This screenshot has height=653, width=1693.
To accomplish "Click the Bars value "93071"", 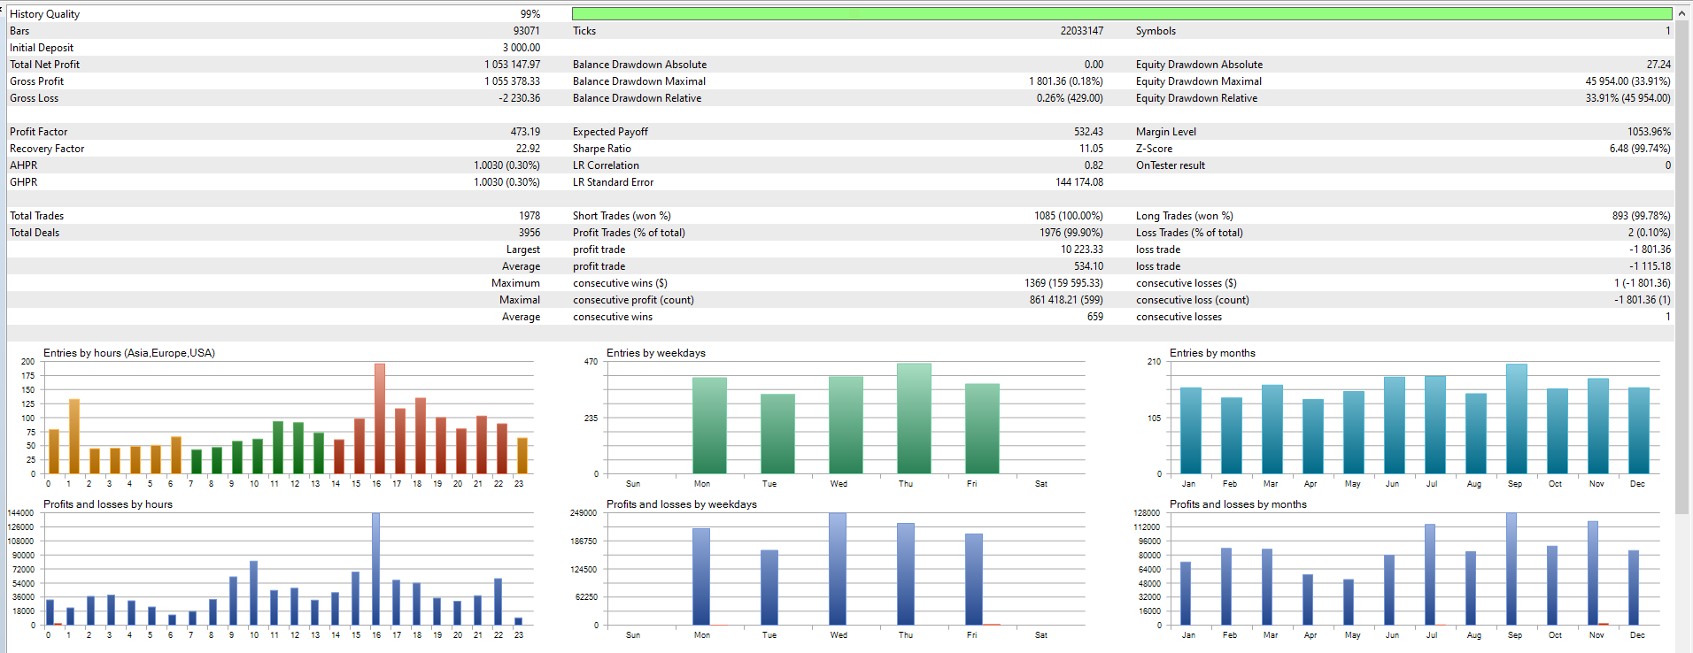I will [x=526, y=31].
